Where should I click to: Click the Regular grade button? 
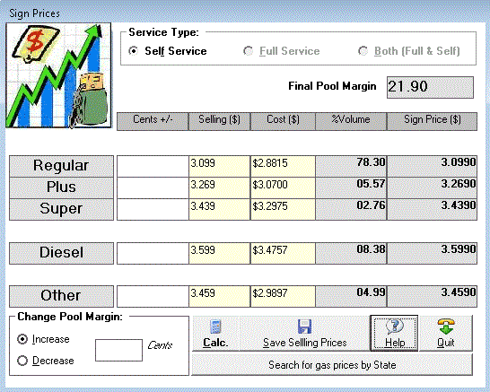tap(61, 166)
